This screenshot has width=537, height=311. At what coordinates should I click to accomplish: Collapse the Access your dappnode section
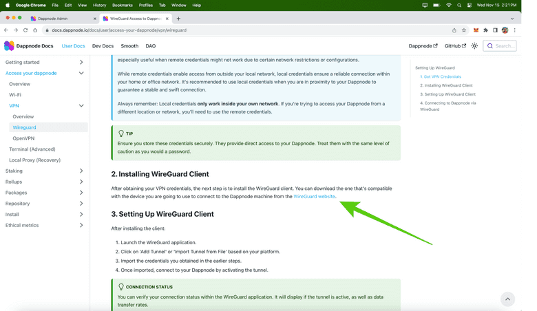[x=81, y=73]
